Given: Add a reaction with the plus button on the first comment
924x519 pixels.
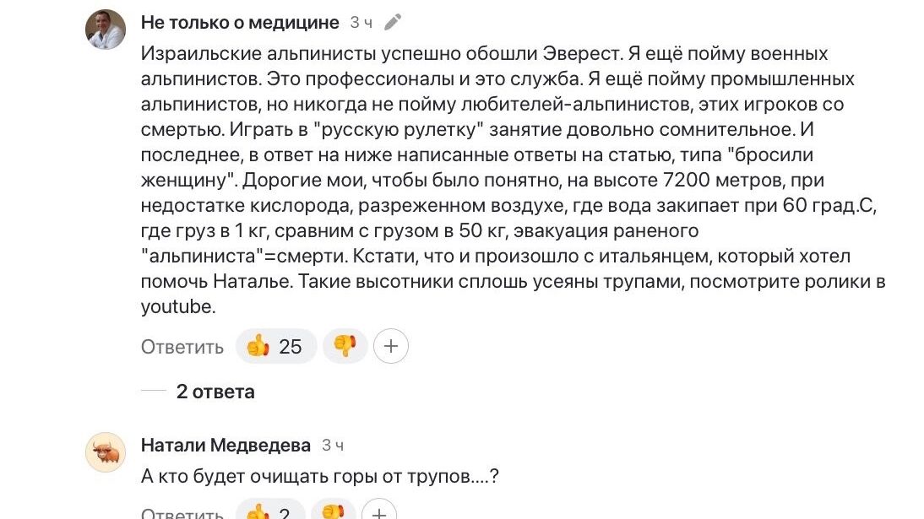Looking at the screenshot, I should pyautogui.click(x=390, y=346).
